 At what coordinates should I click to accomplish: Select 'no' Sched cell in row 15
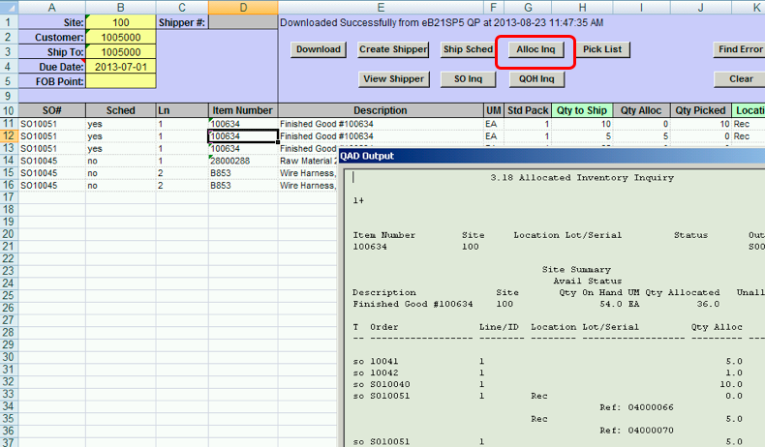click(121, 173)
